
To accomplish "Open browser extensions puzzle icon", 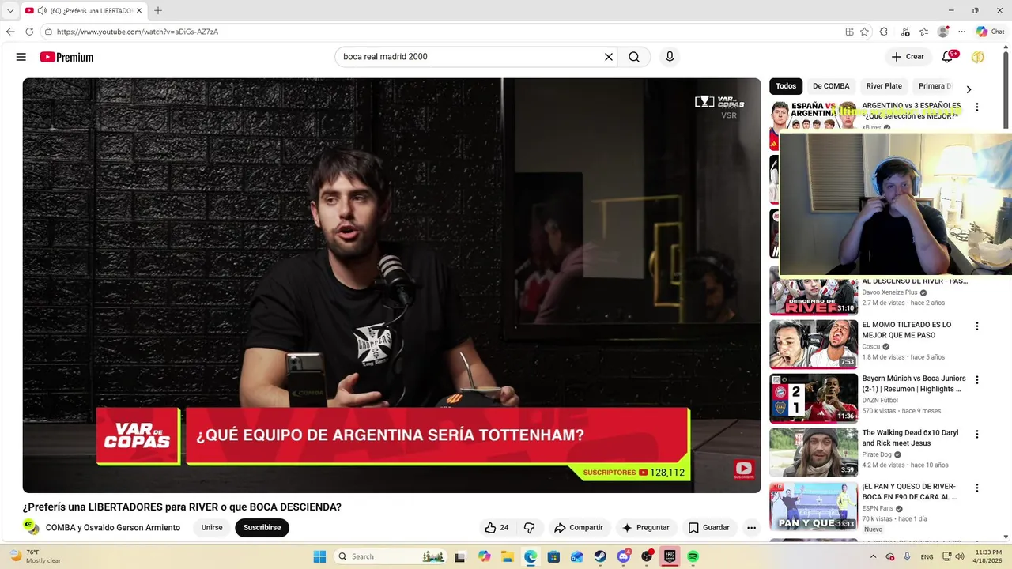I will (884, 32).
